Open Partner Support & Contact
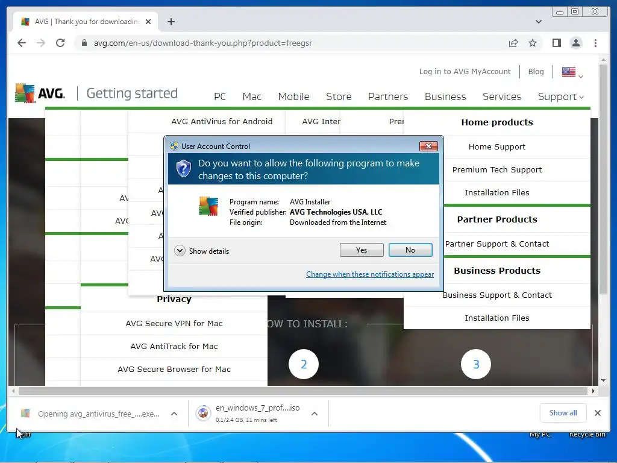Image resolution: width=617 pixels, height=463 pixels. (497, 244)
